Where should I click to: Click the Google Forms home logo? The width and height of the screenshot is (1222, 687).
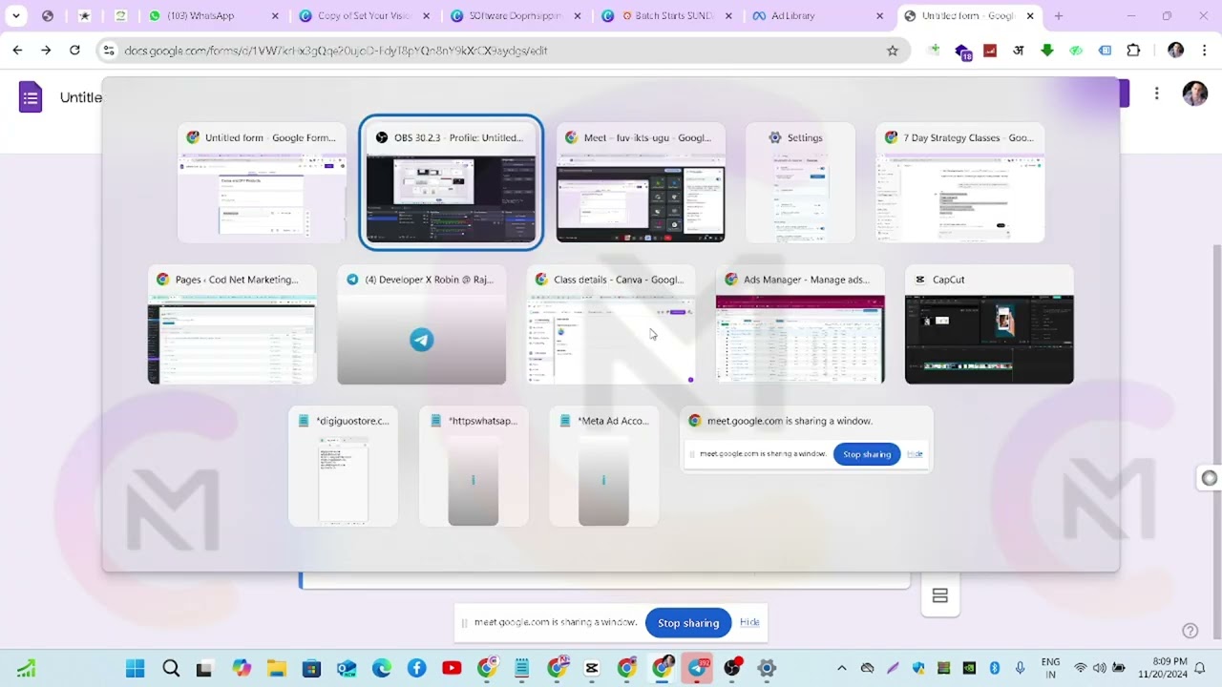pos(31,96)
